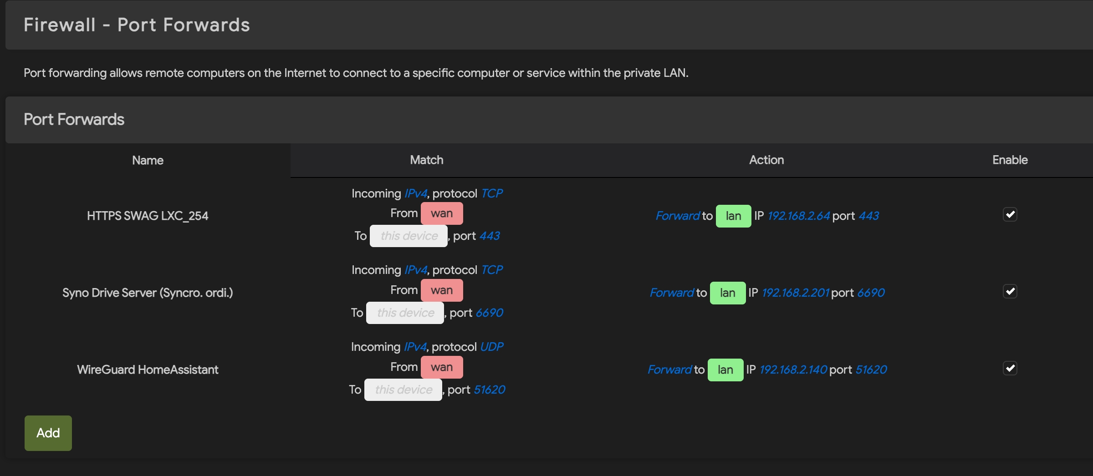Screen dimensions: 1093x476
Task: Click wan zone badge in Syno Drive row
Action: tap(441, 290)
